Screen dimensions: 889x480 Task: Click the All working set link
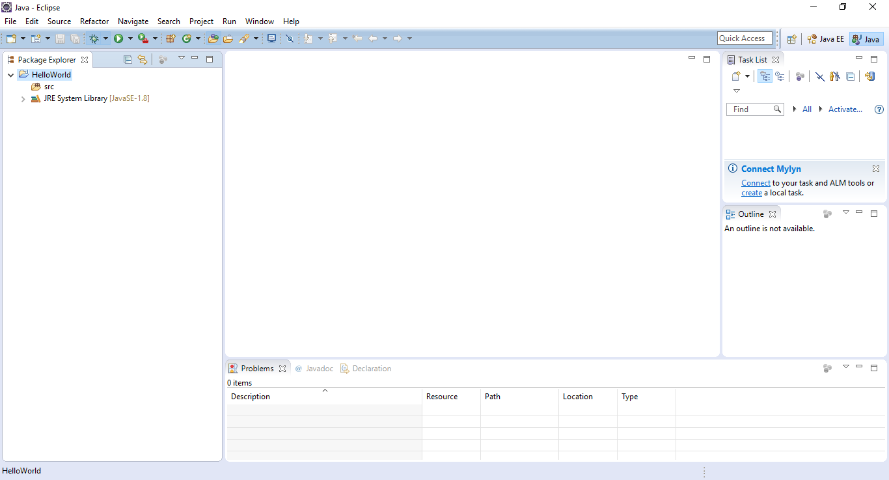[x=807, y=109]
